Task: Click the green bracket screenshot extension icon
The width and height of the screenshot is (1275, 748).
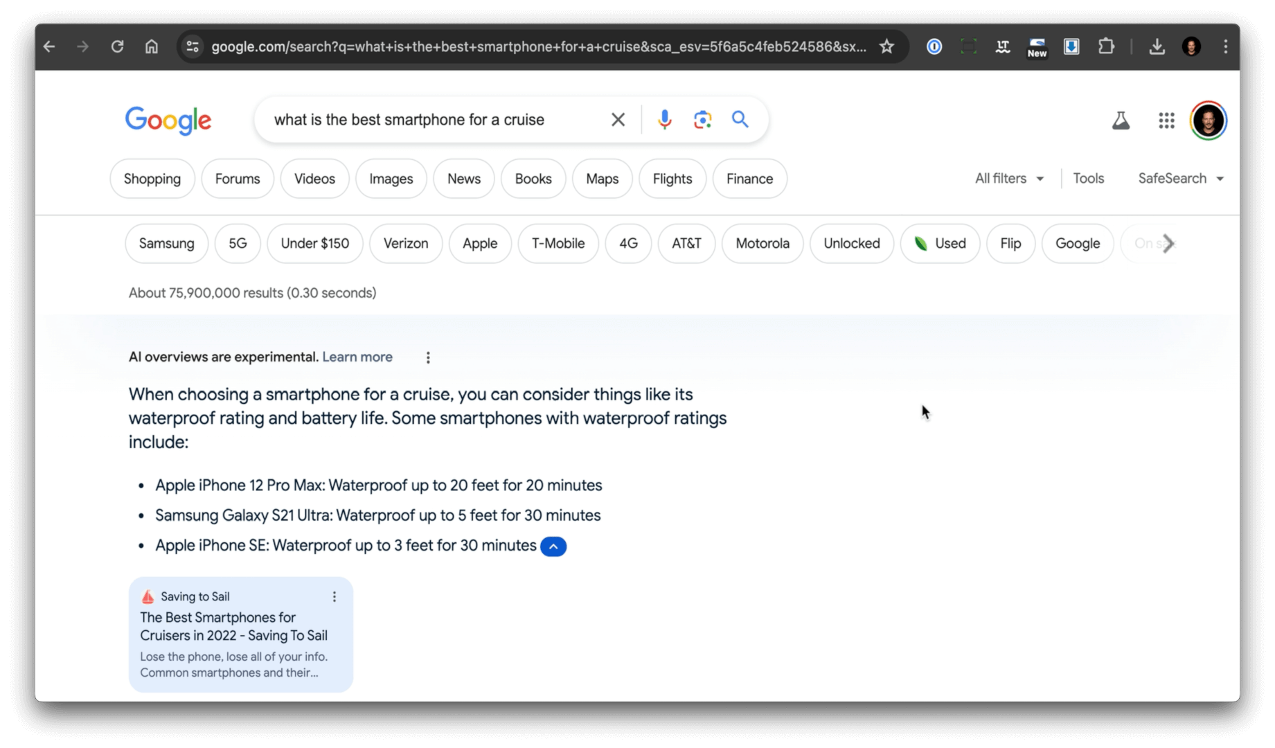Action: point(968,46)
